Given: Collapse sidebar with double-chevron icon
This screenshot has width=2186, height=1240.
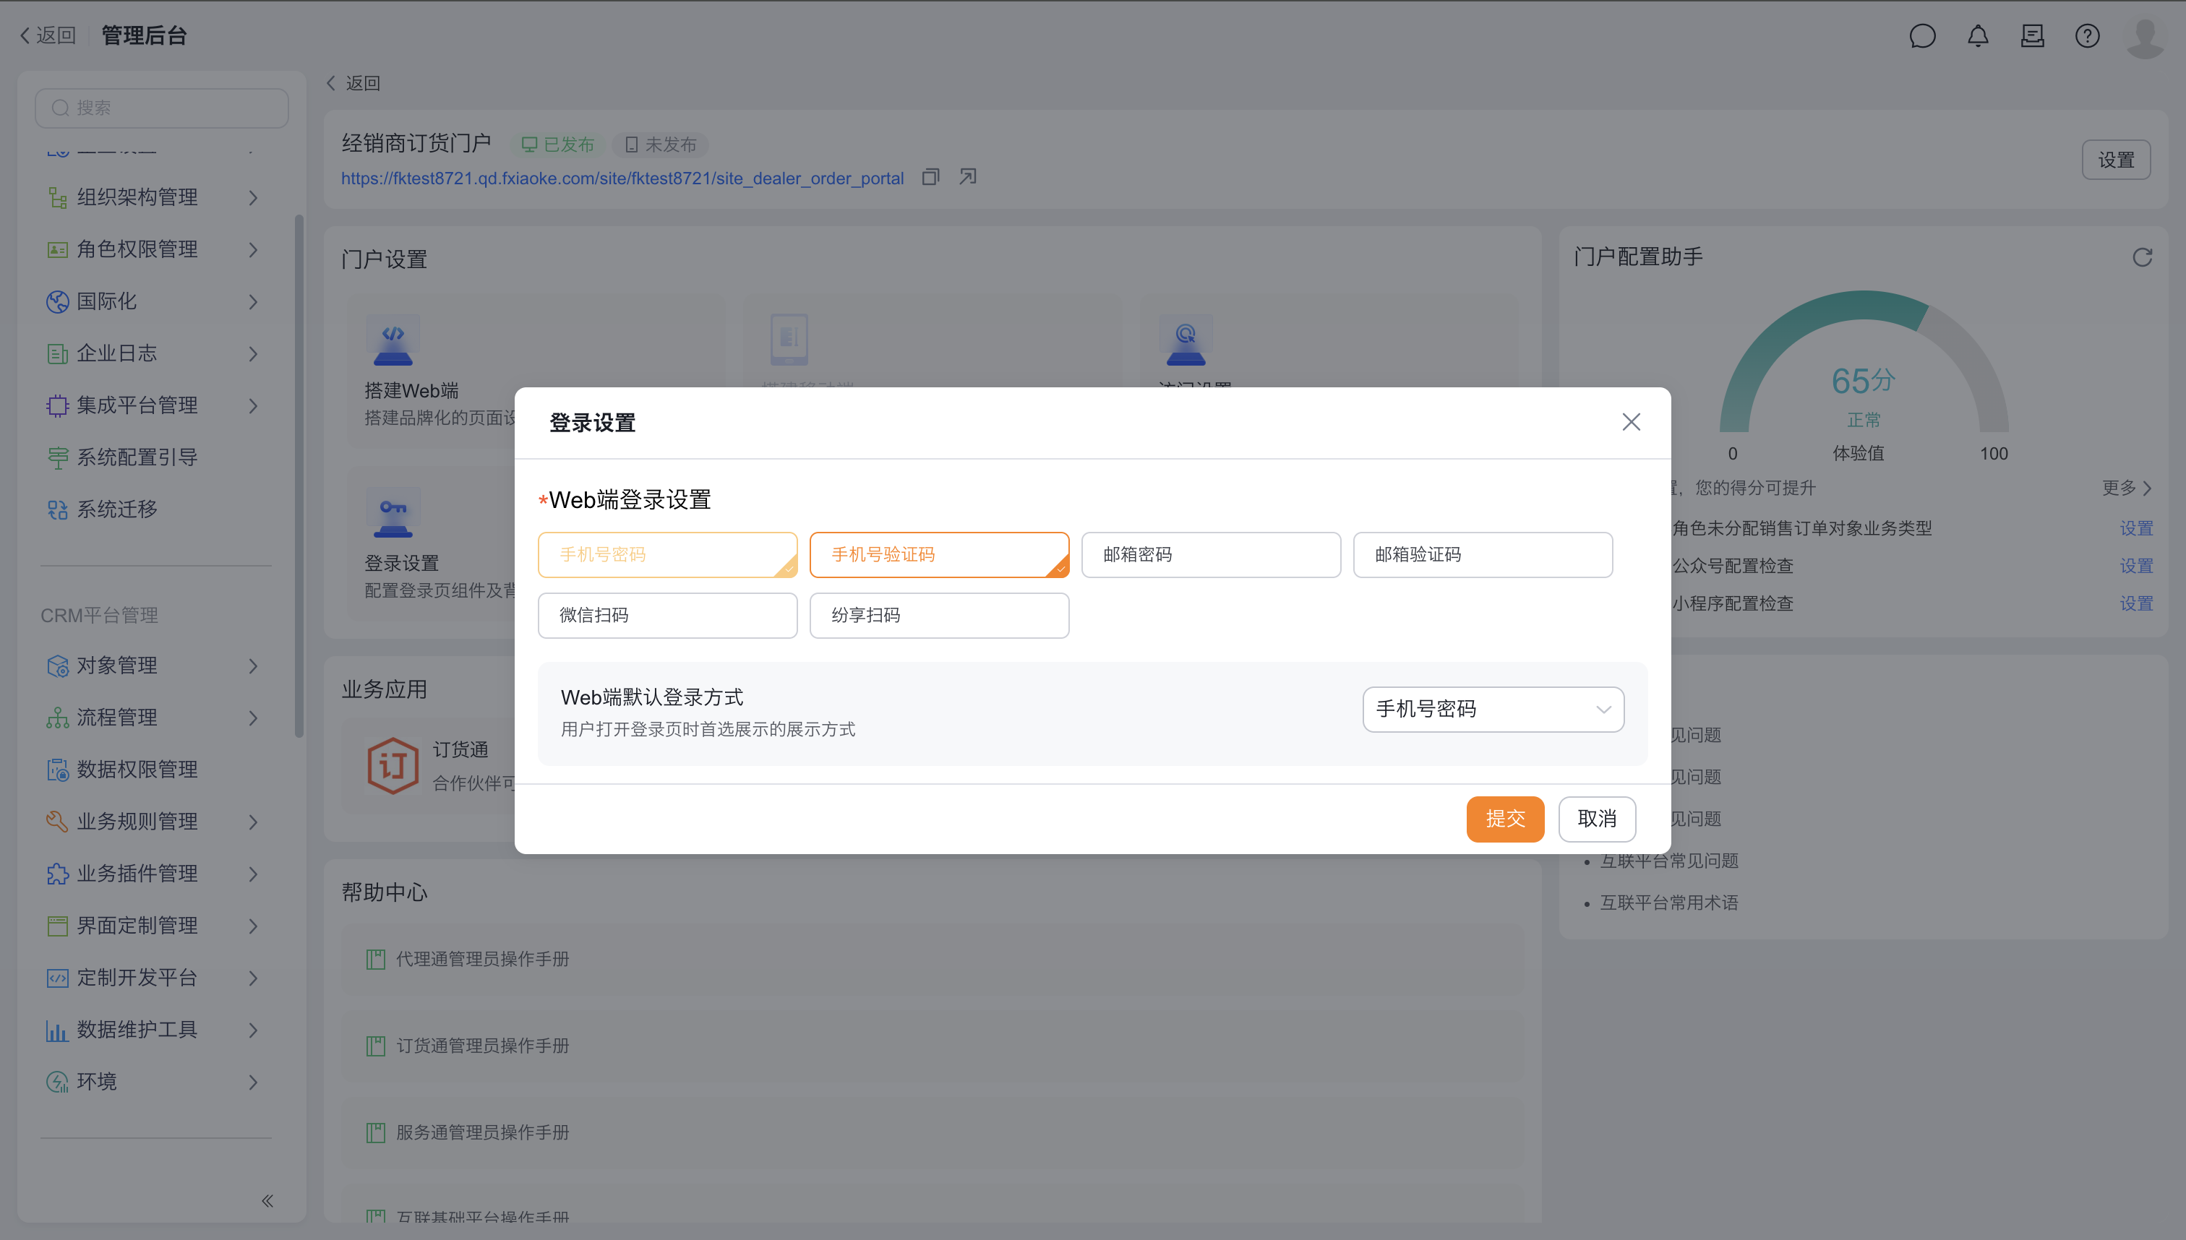Looking at the screenshot, I should tap(267, 1201).
